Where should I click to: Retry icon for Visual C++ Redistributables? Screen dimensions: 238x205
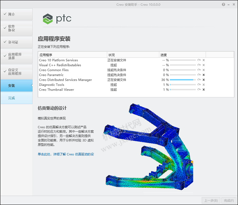coord(199,65)
